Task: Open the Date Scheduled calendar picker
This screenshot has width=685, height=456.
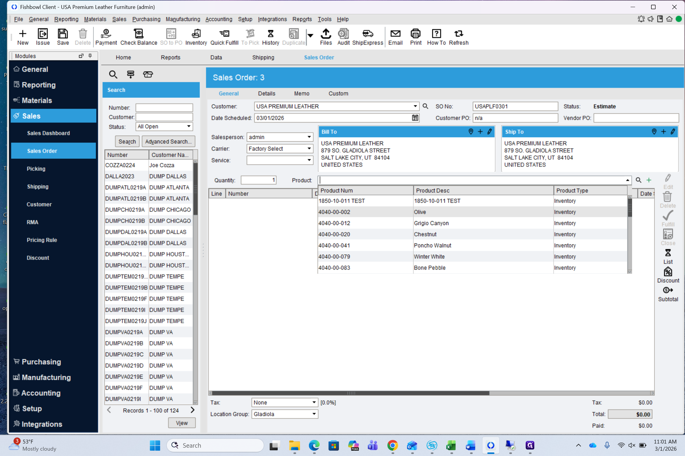Action: (x=415, y=118)
